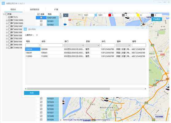Click the blue button on the map
171x123 pixels.
tap(157, 19)
